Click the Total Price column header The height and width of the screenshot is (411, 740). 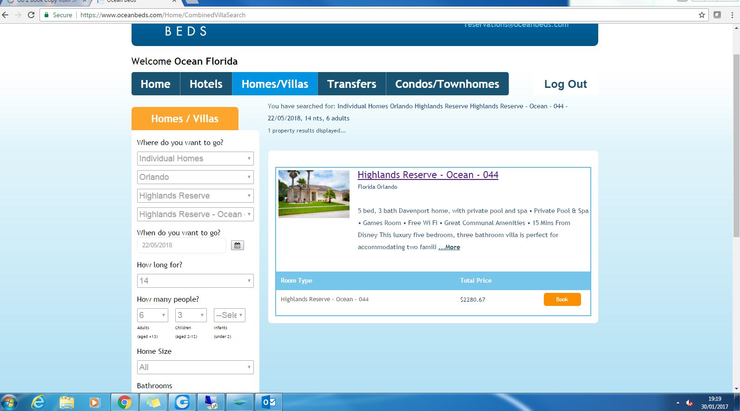coord(476,281)
